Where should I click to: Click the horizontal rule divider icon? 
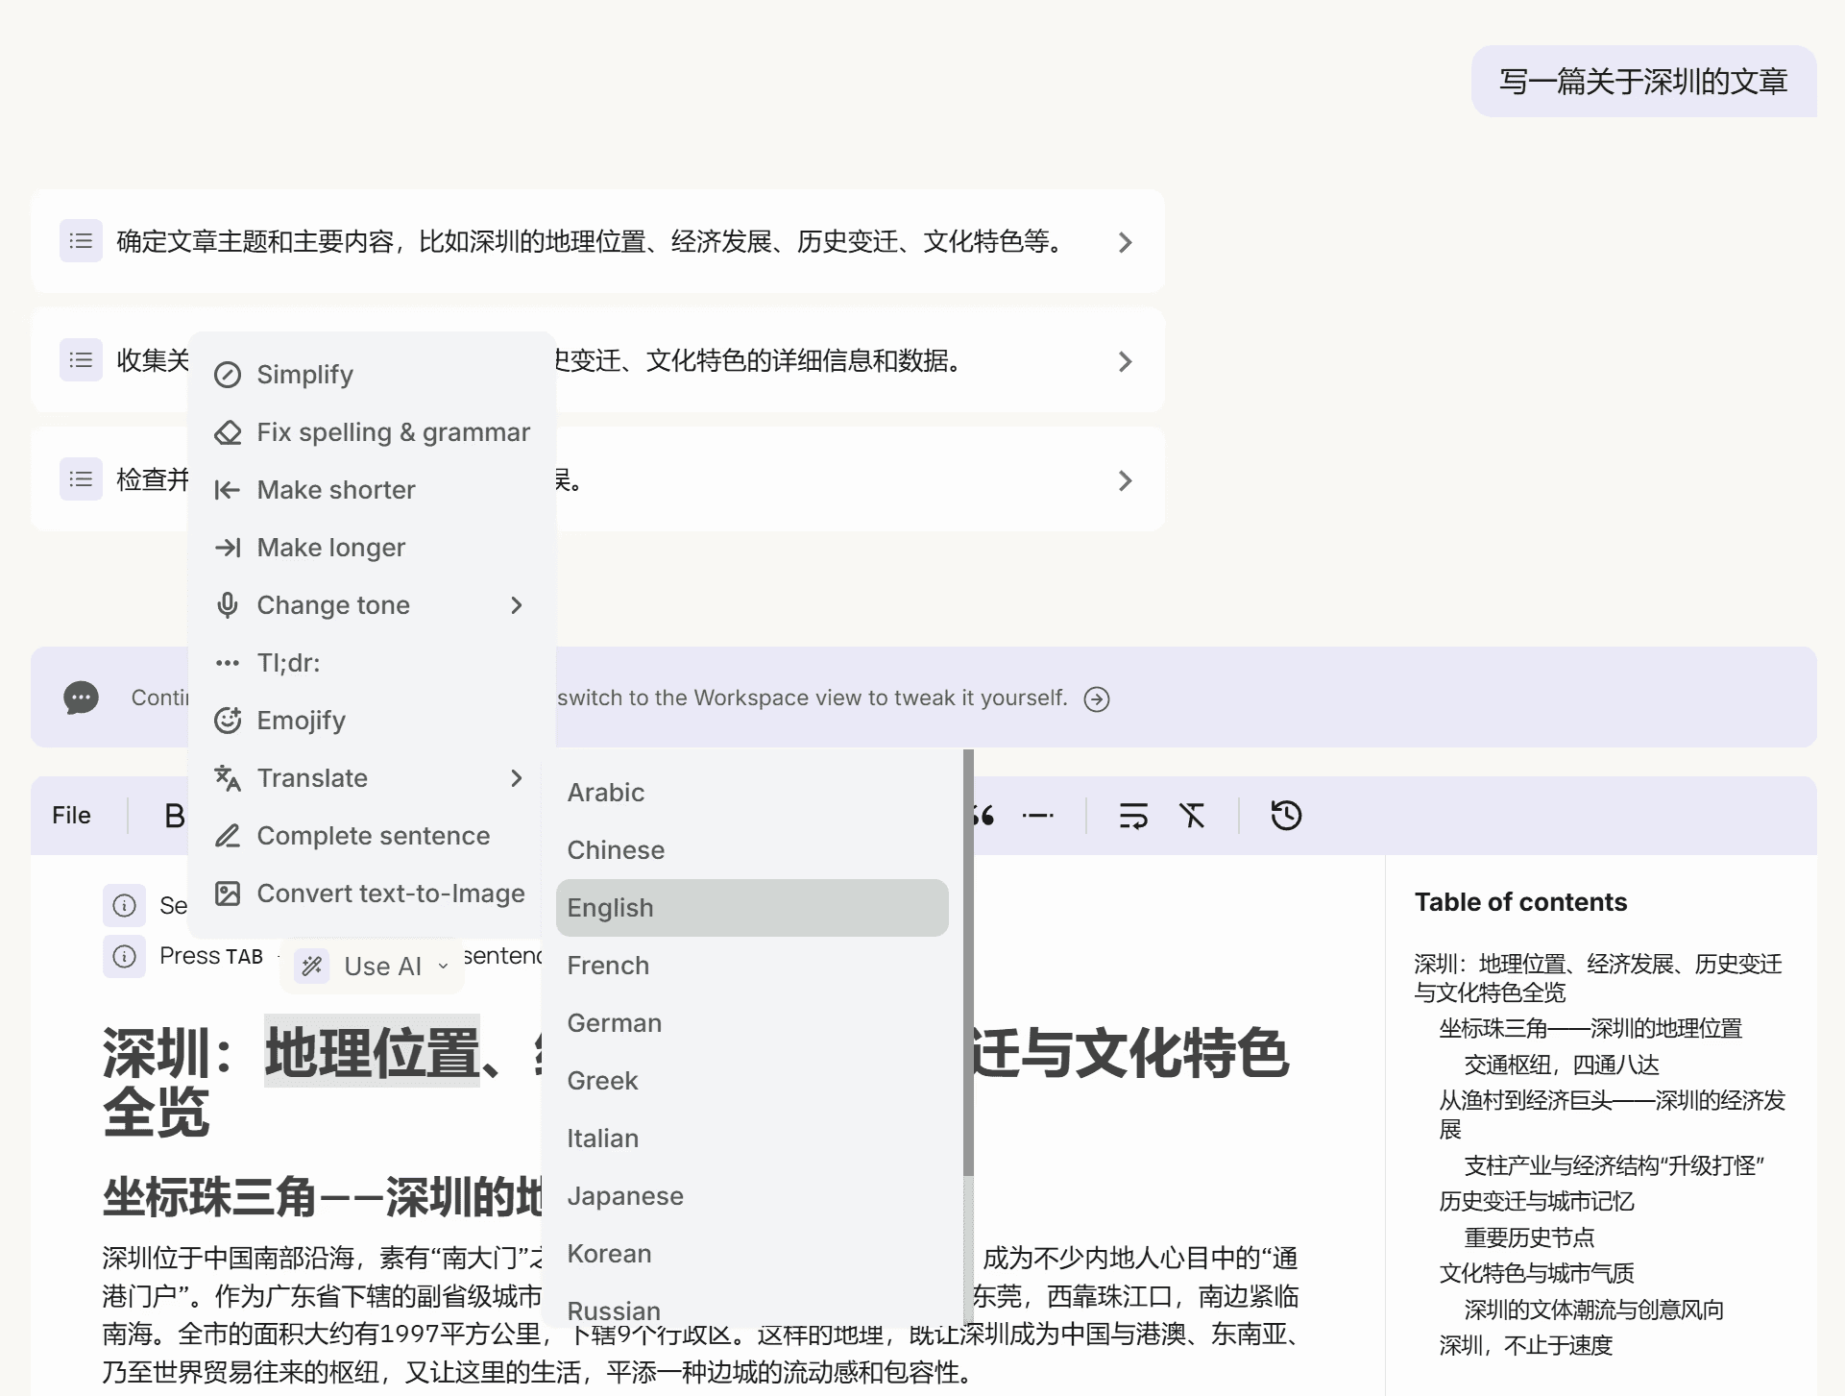pyautogui.click(x=1038, y=816)
